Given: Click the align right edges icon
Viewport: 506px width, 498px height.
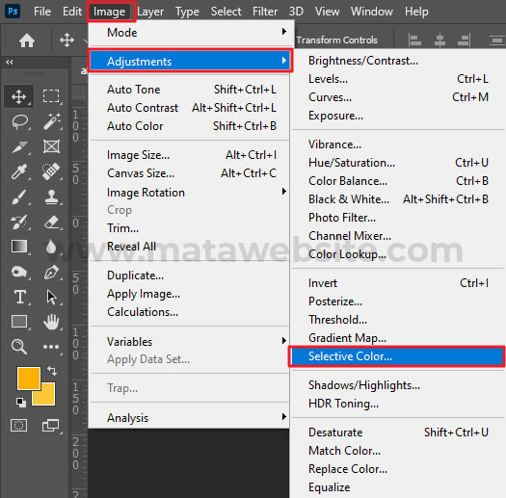Looking at the screenshot, I should click(x=464, y=40).
